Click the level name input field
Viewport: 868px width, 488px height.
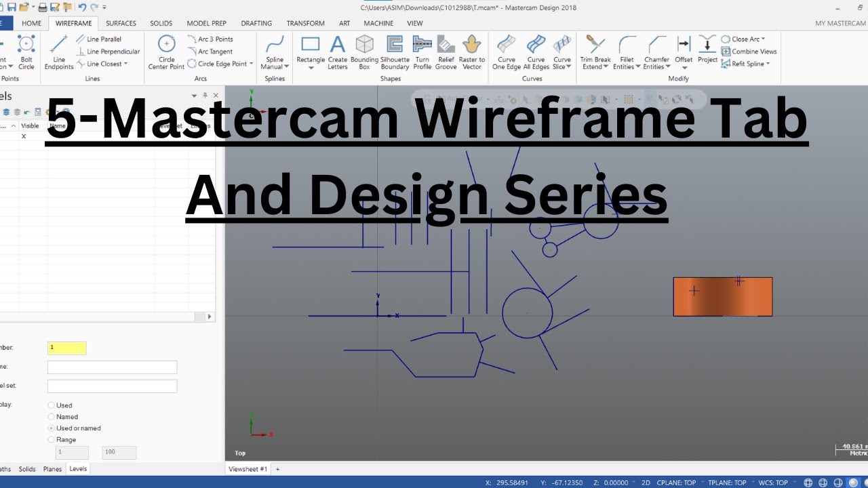tap(112, 367)
